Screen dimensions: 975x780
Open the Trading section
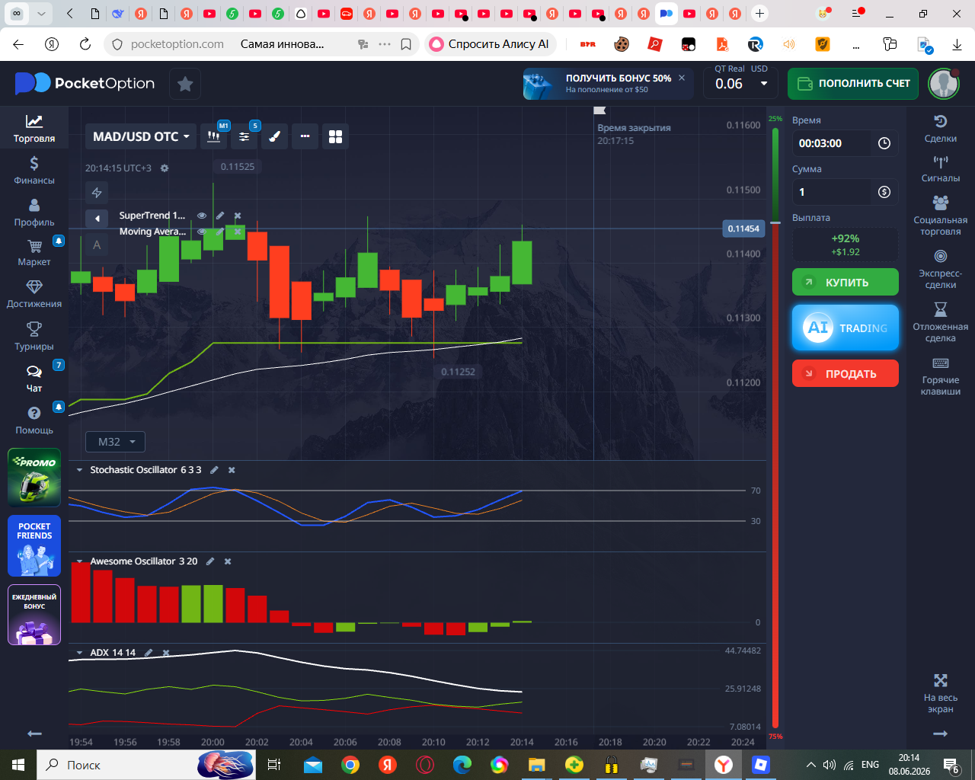tap(34, 129)
